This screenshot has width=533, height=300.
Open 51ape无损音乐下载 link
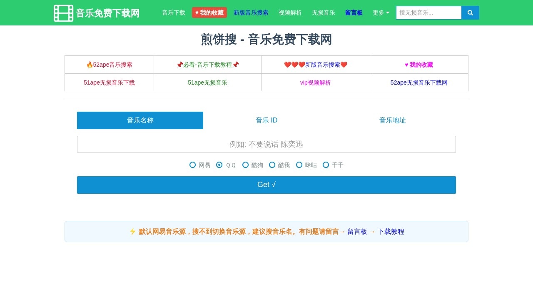[x=110, y=82]
